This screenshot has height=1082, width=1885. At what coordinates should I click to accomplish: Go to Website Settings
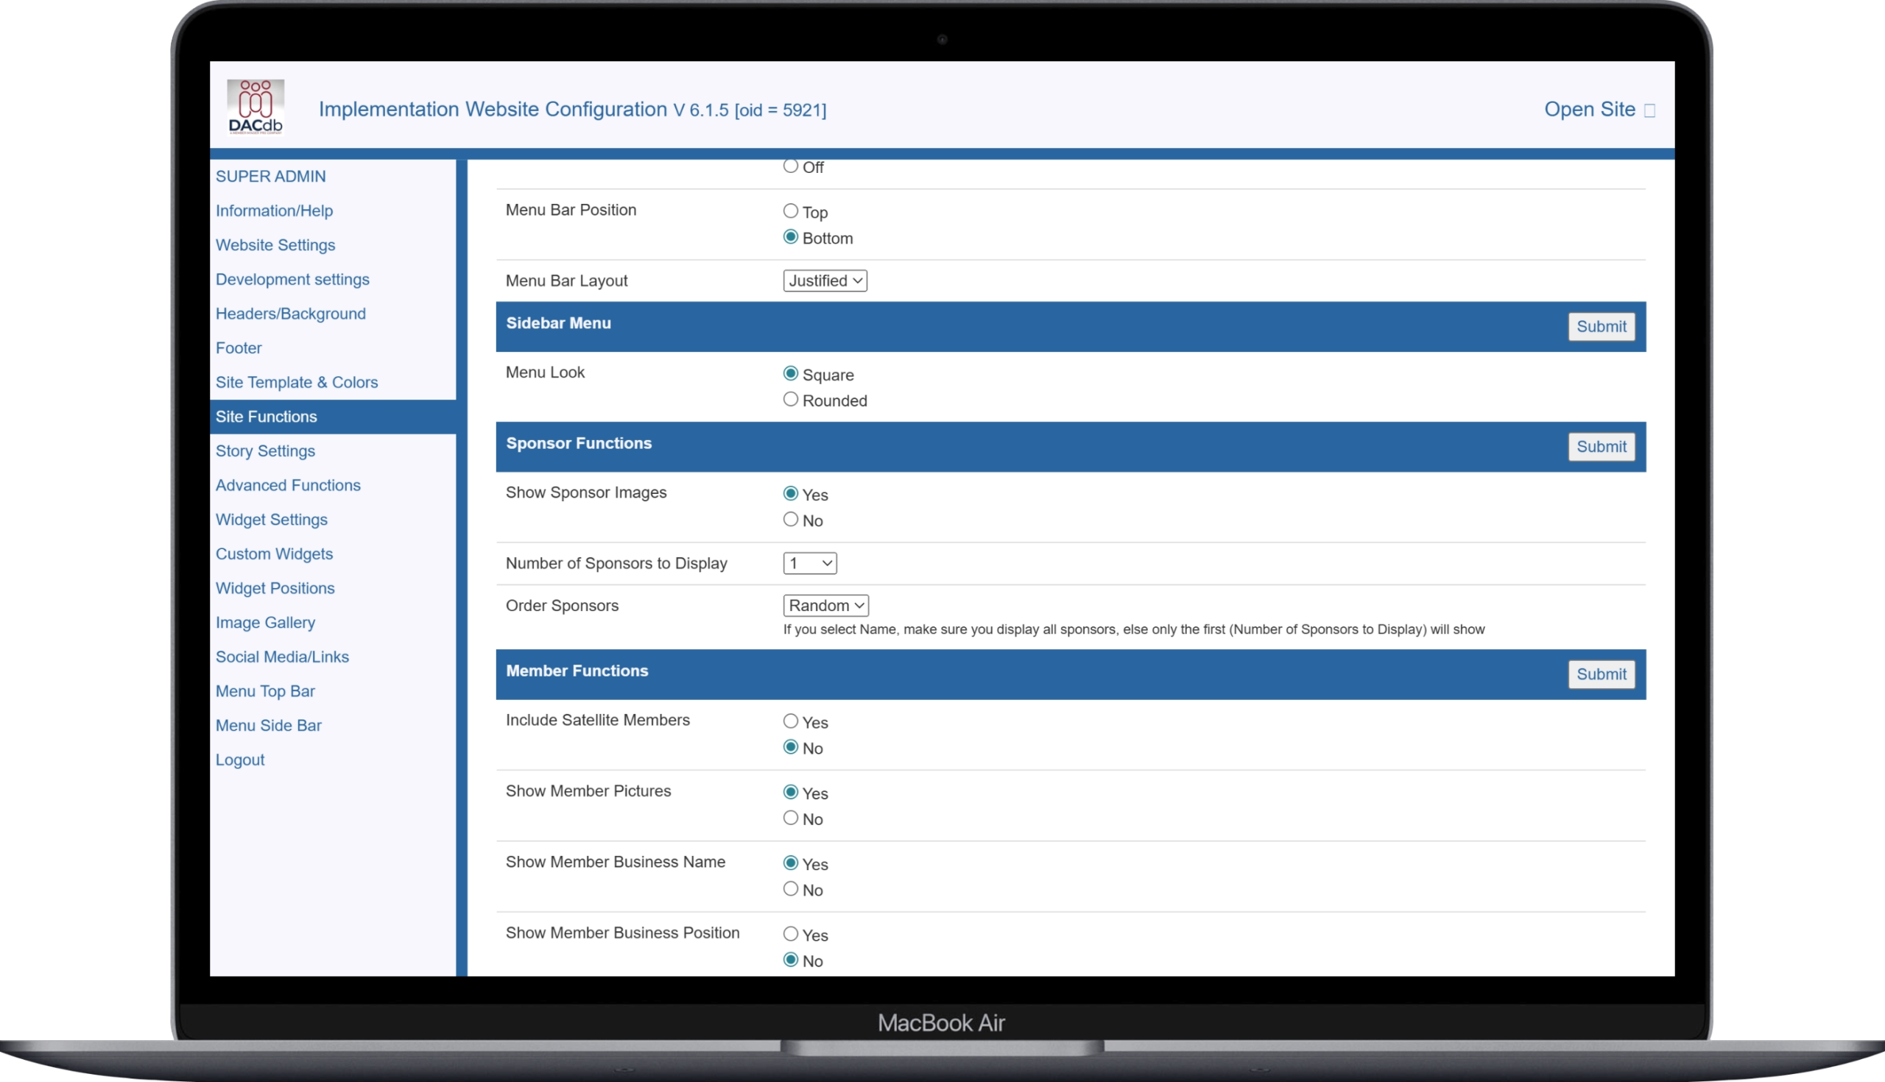[x=275, y=244]
